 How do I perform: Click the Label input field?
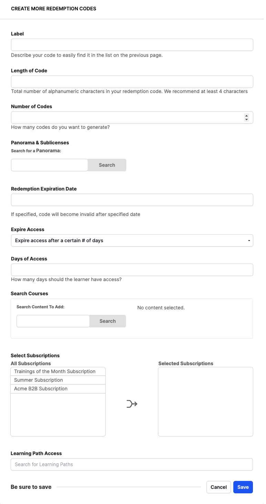[132, 44]
